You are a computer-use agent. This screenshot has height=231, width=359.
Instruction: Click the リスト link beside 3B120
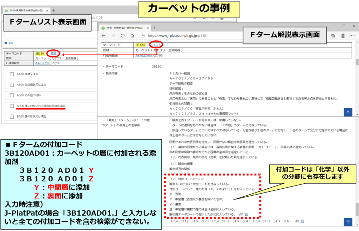tap(156, 45)
